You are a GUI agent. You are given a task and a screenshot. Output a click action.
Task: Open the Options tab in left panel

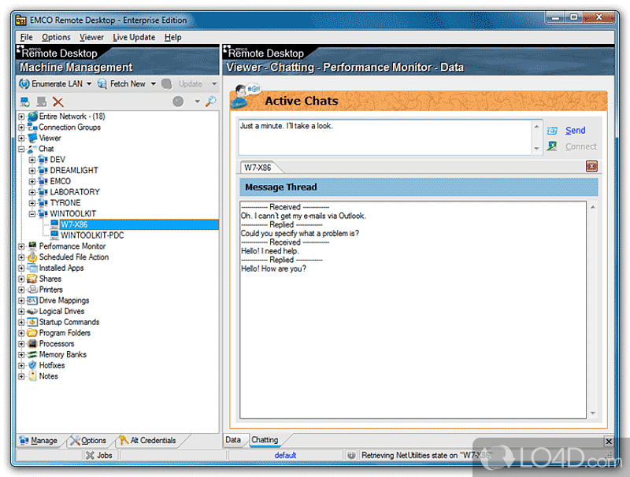click(88, 441)
